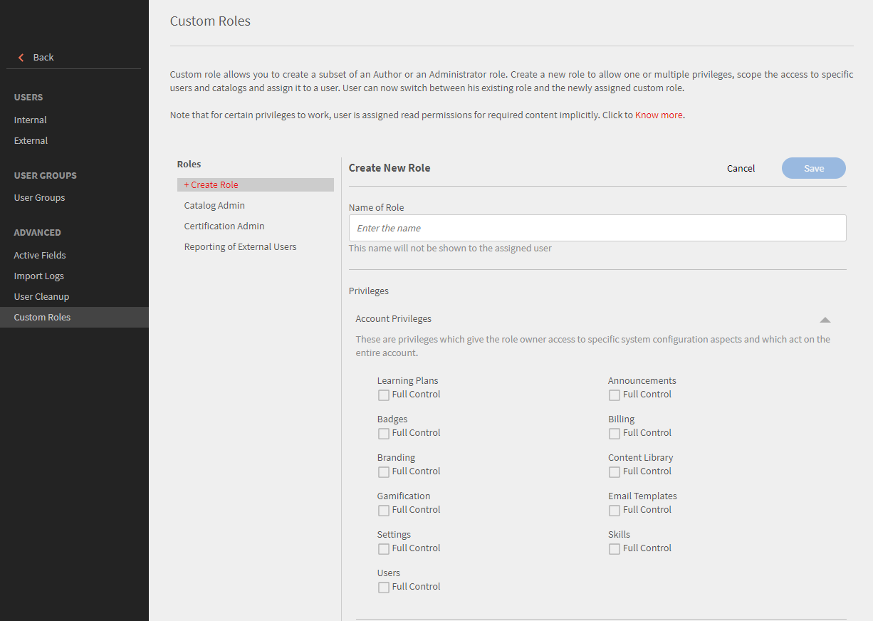Cancel creating the role
Viewport: 873px width, 621px height.
pyautogui.click(x=741, y=168)
